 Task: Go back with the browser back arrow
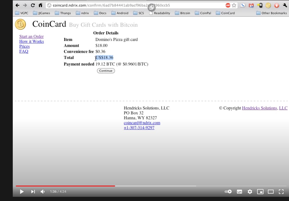[x=17, y=5]
